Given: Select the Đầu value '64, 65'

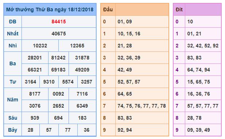Looking at the screenshot, I should (x=125, y=94).
